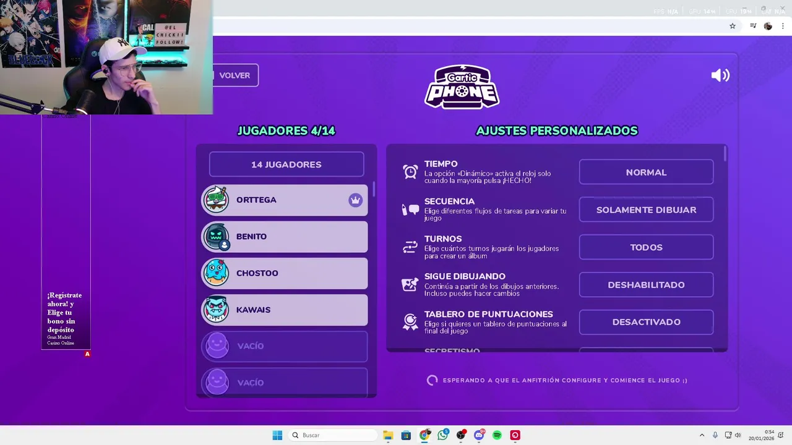Click the ESPERANDO A QUE EL ANFITRIÓN status text
792x445 pixels.
pyautogui.click(x=565, y=381)
